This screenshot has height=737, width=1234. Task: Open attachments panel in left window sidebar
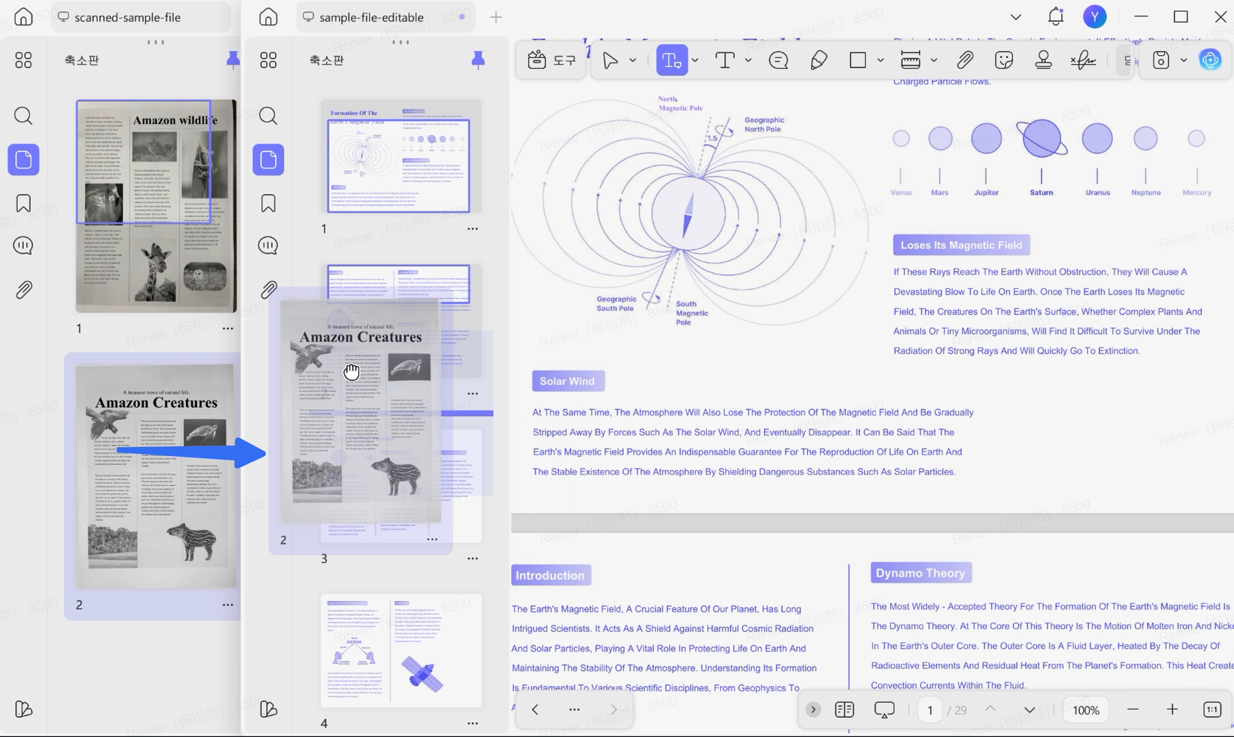[x=23, y=289]
